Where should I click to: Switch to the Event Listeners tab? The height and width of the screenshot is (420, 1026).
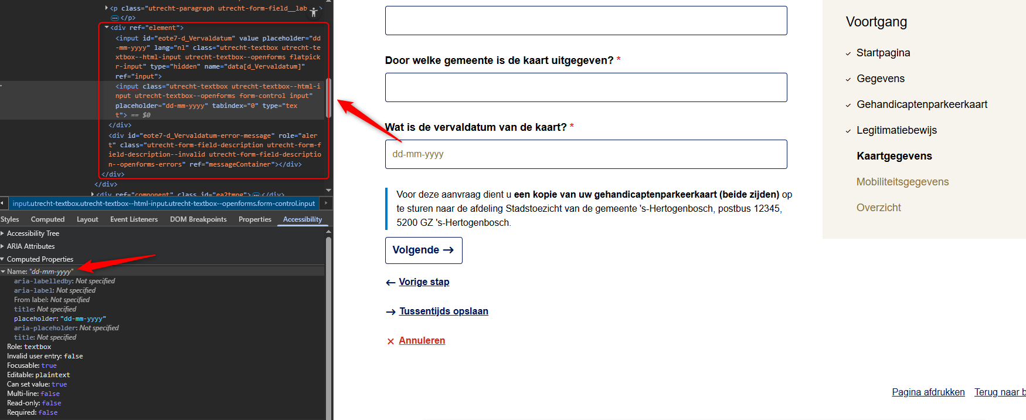[x=134, y=219]
